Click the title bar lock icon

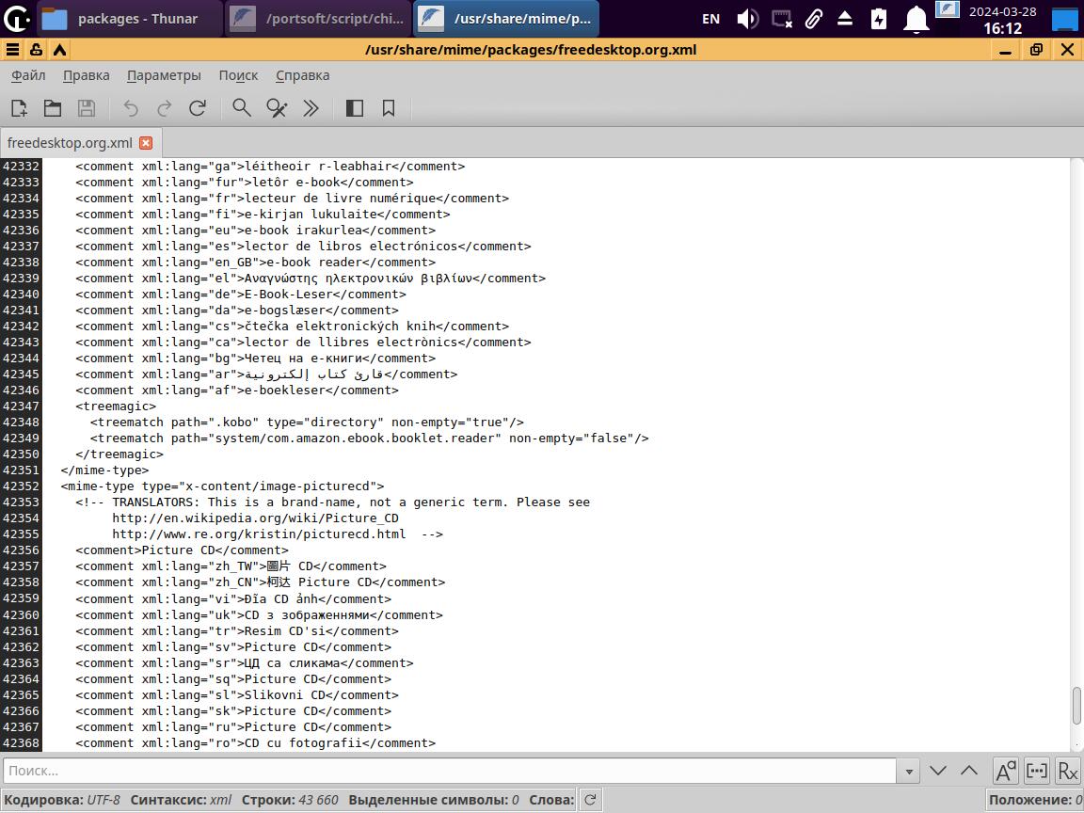coord(36,50)
